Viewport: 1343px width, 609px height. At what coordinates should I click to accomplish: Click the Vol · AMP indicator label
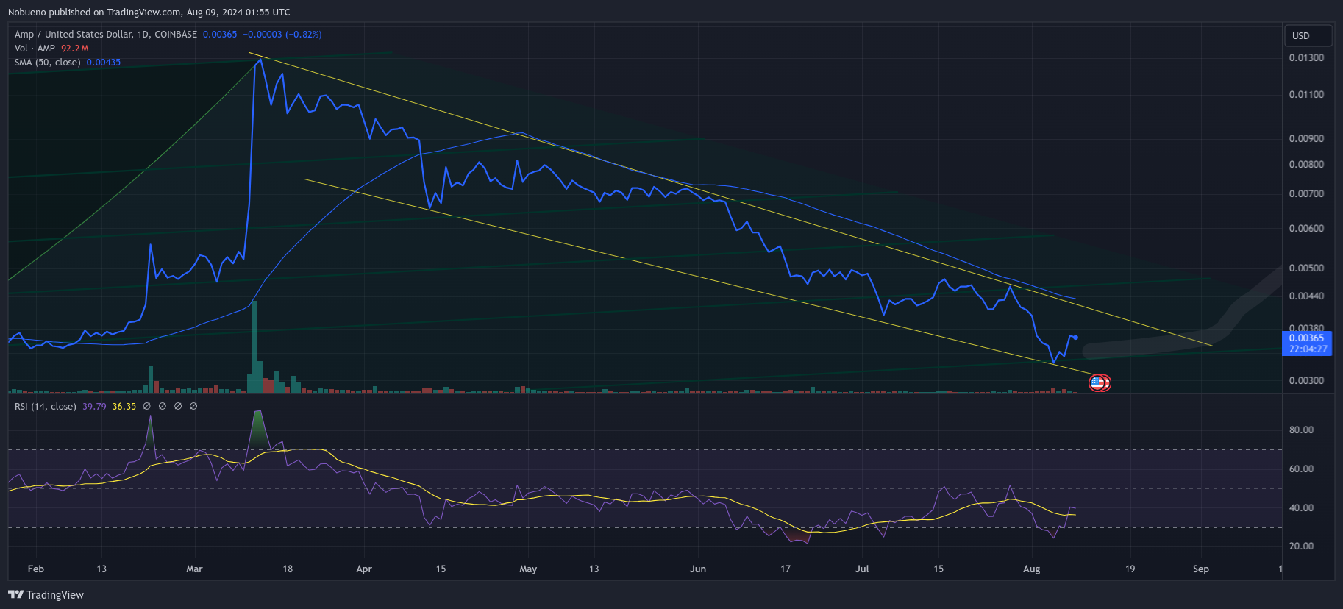[x=35, y=48]
